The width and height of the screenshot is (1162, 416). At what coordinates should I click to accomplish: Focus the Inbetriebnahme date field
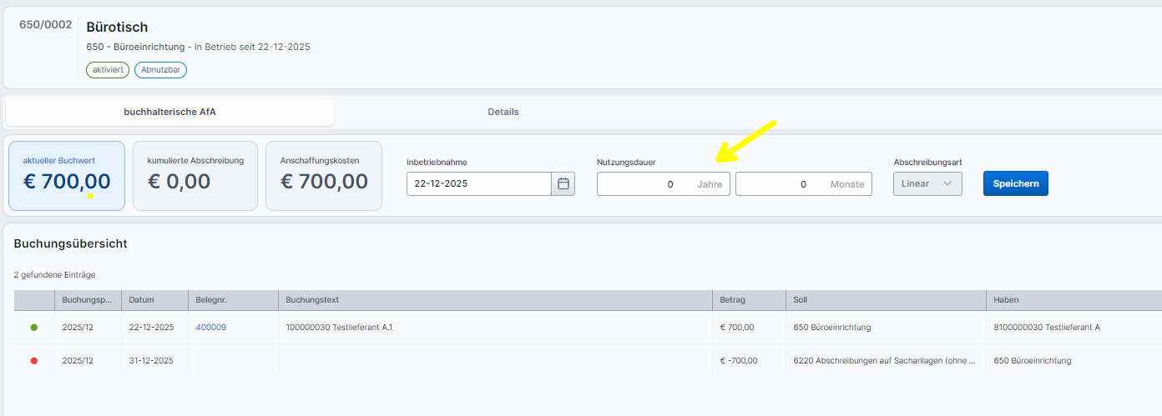(478, 184)
